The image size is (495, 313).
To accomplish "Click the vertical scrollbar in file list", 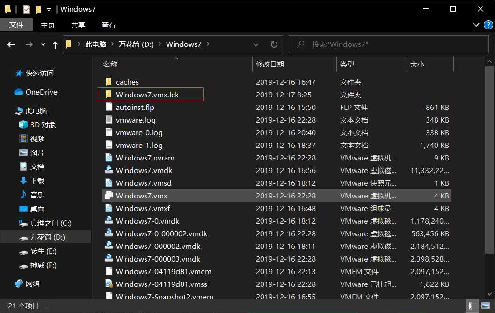I will [x=490, y=160].
